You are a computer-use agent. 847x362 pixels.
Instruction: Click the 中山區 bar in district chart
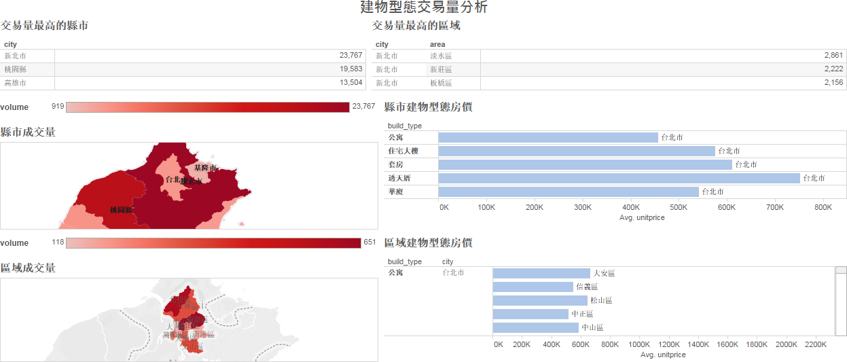(536, 327)
